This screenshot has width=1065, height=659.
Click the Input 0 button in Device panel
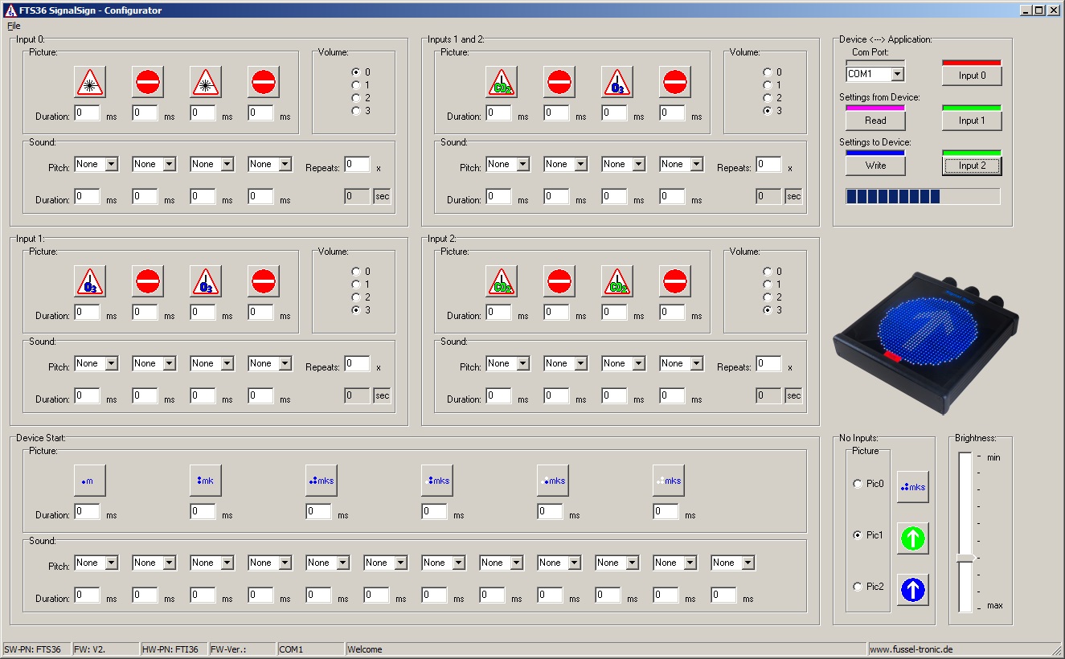click(972, 76)
